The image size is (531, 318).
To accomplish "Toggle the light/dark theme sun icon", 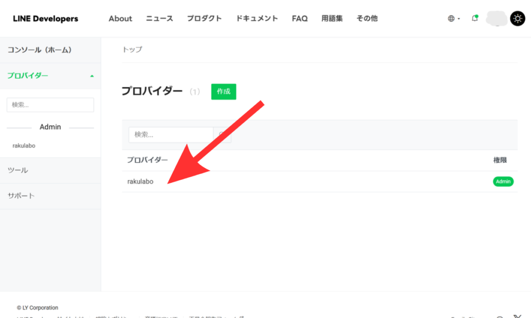I will 518,18.
